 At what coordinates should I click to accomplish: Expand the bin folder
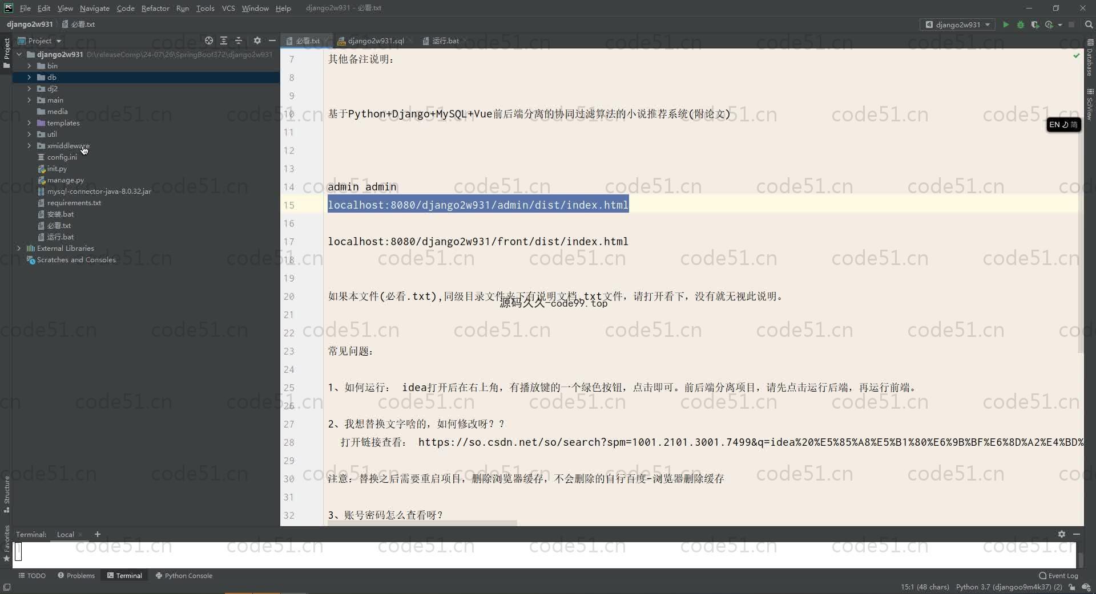tap(29, 66)
